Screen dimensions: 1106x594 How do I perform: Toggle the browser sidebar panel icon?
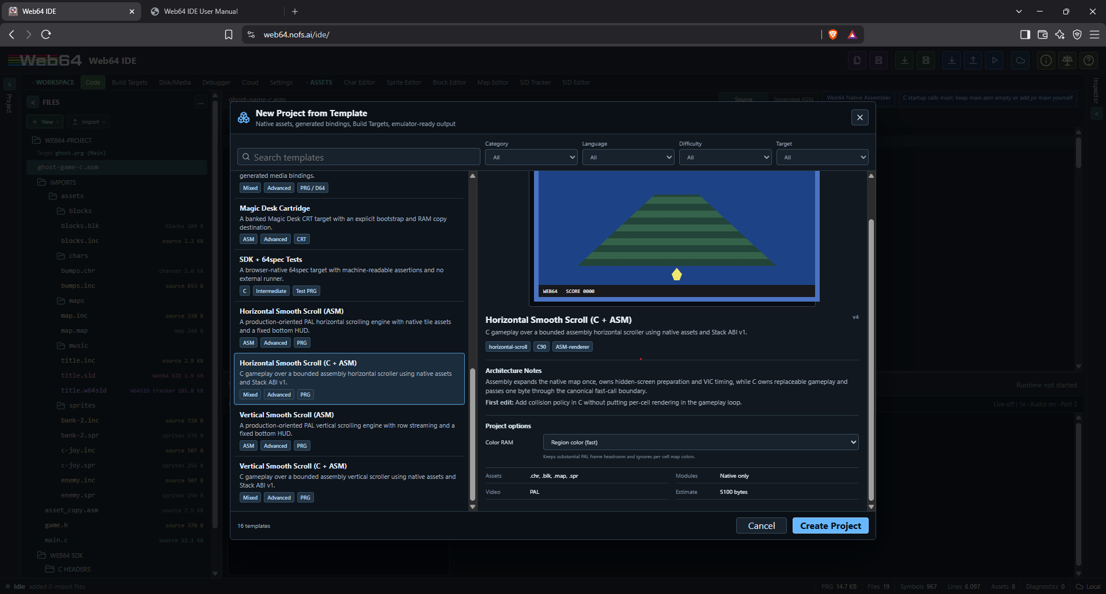1025,35
